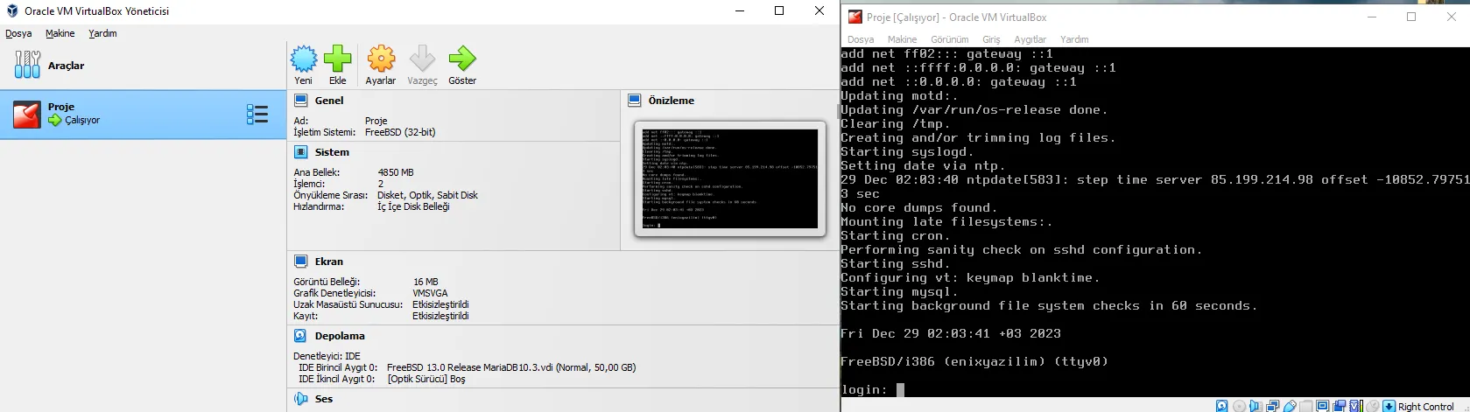Viewport: 1470px width, 412px height.
Task: Click the Göster (Show) green arrow icon
Action: (x=462, y=59)
